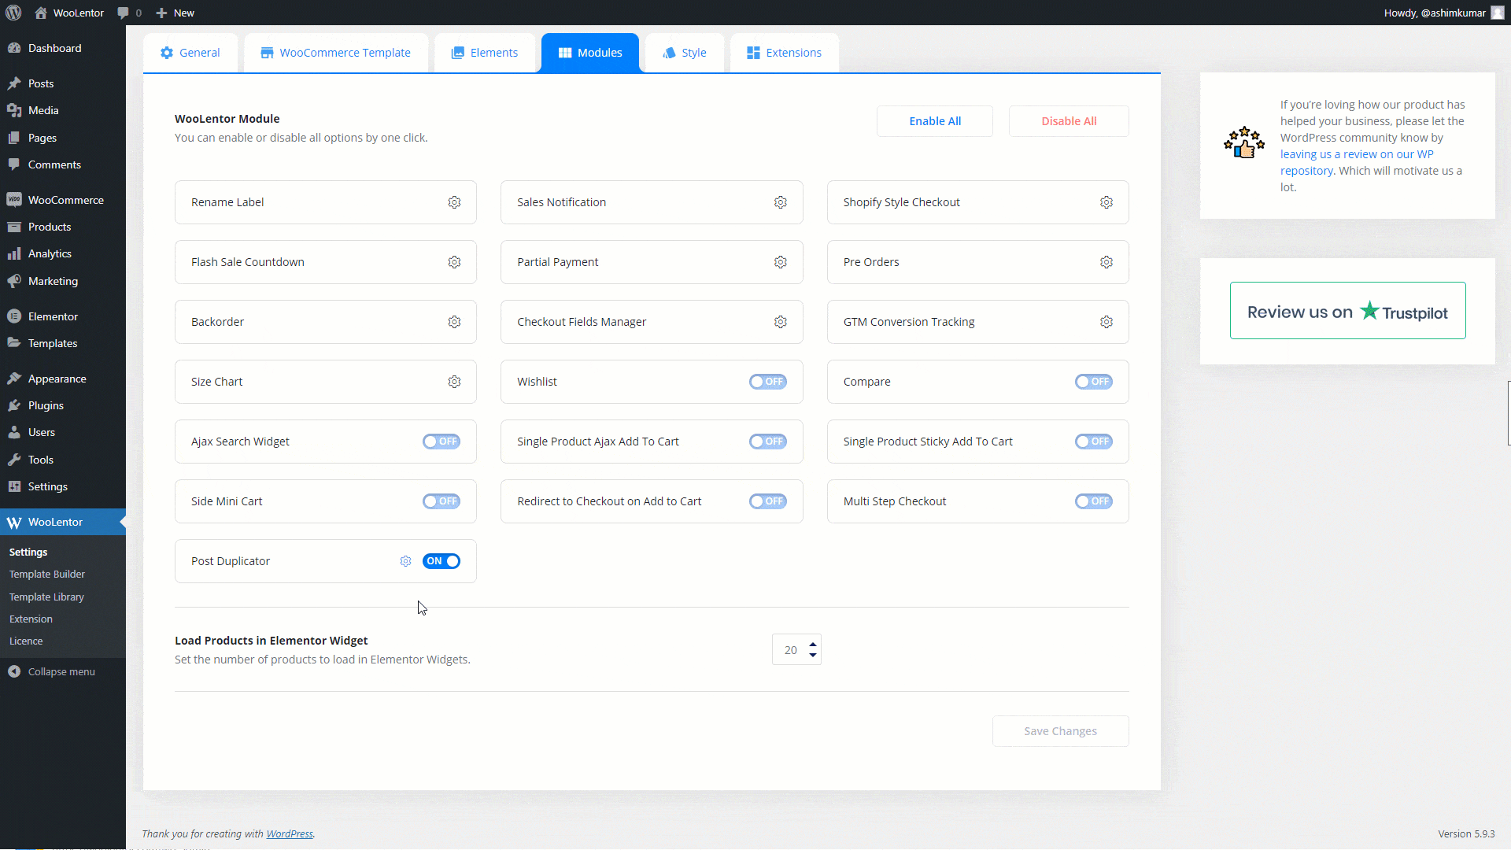Disable the Post Duplicator module
Viewport: 1511px width, 850px height.
[x=441, y=561]
